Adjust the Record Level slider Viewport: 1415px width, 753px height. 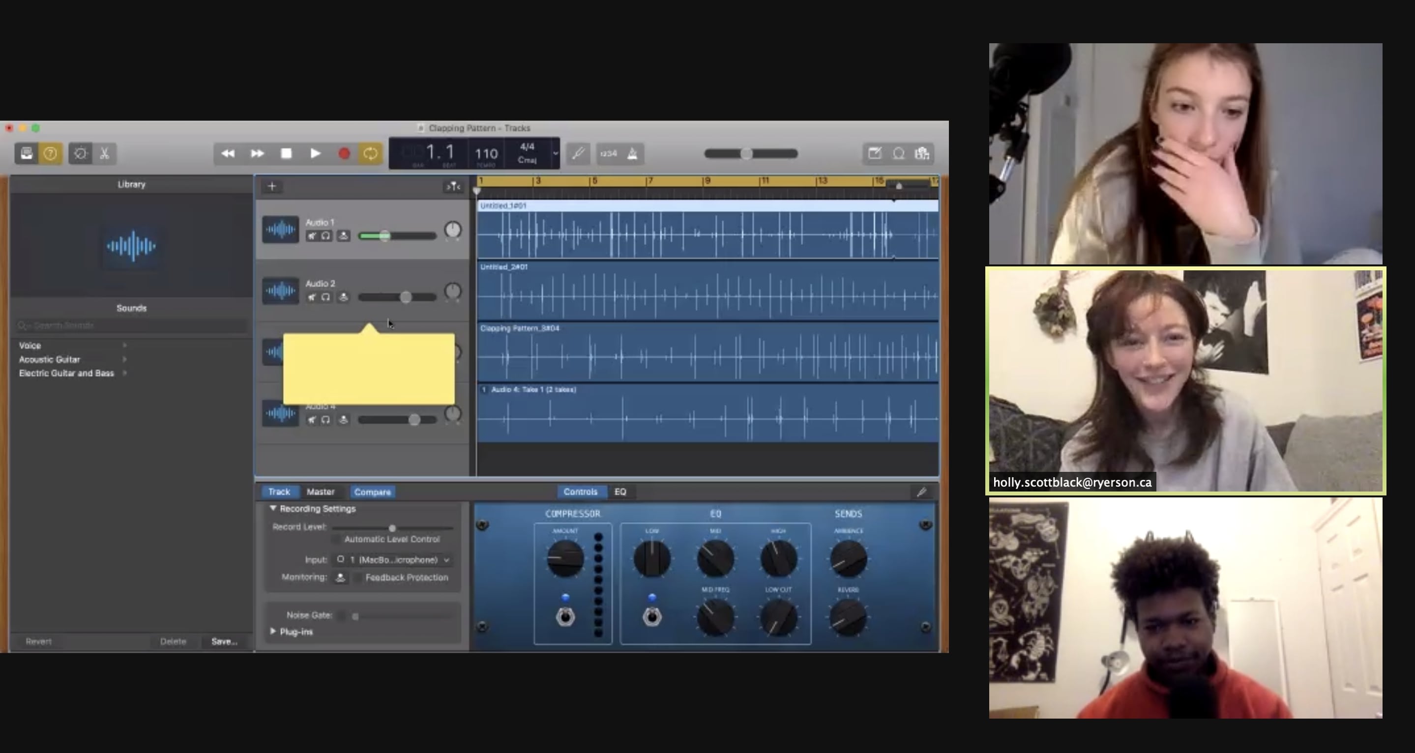tap(392, 528)
